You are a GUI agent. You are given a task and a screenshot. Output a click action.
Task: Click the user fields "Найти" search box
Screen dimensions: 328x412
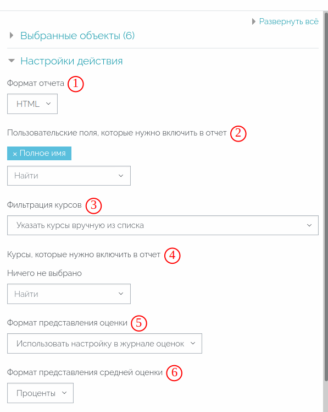[x=69, y=176]
